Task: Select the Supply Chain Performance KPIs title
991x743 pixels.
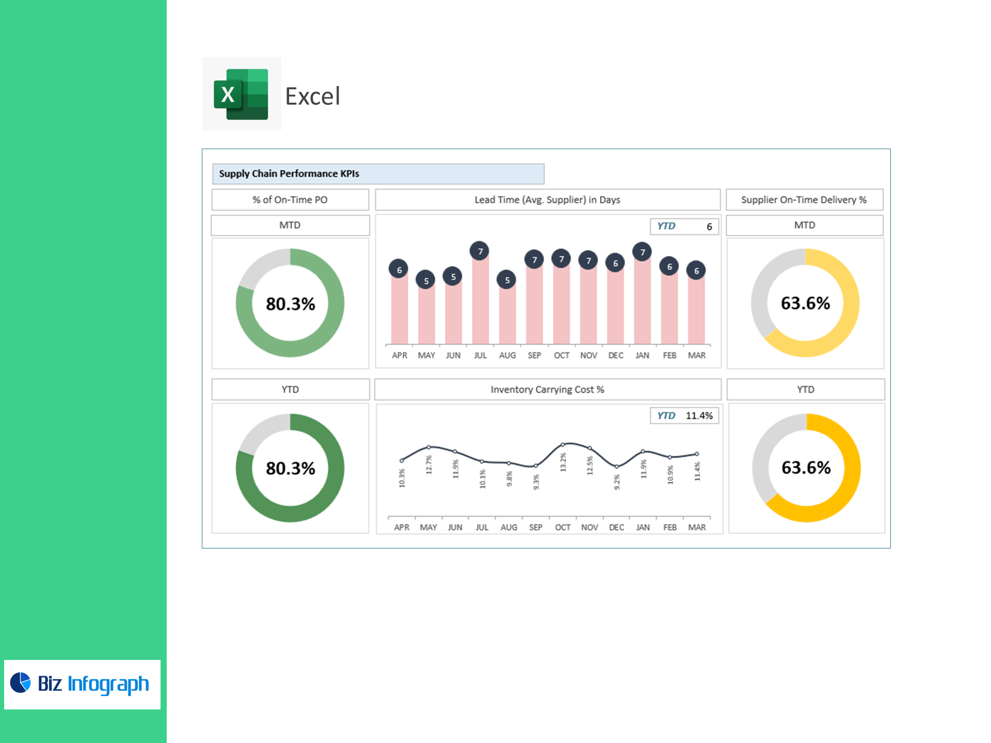Action: (x=289, y=174)
